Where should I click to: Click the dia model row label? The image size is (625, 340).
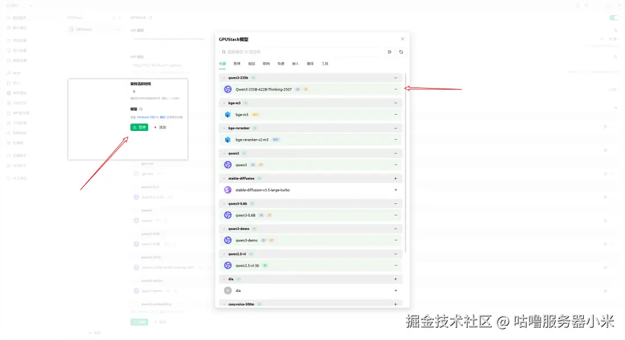coord(238,291)
